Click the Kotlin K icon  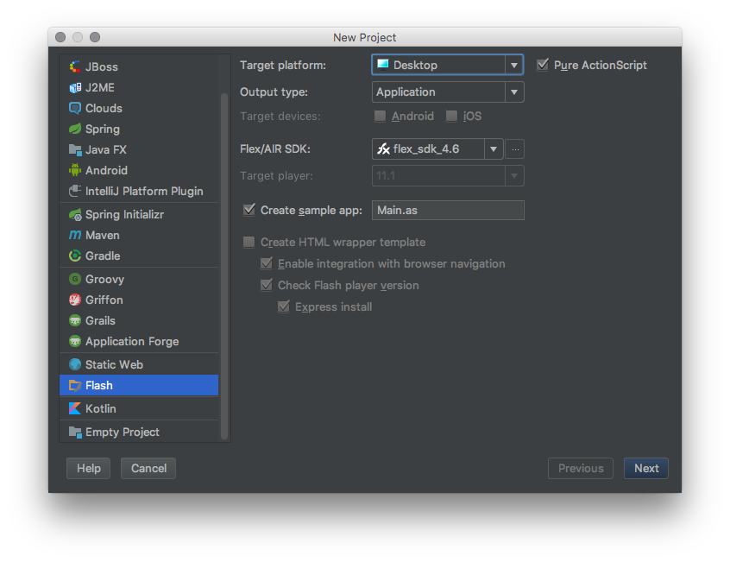75,408
